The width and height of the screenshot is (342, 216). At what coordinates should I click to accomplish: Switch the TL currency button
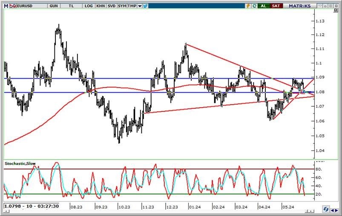(71, 6)
